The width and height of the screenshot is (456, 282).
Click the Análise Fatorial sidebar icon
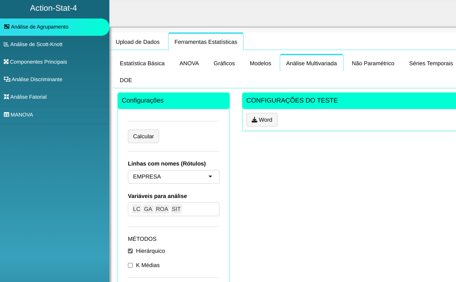click(6, 97)
